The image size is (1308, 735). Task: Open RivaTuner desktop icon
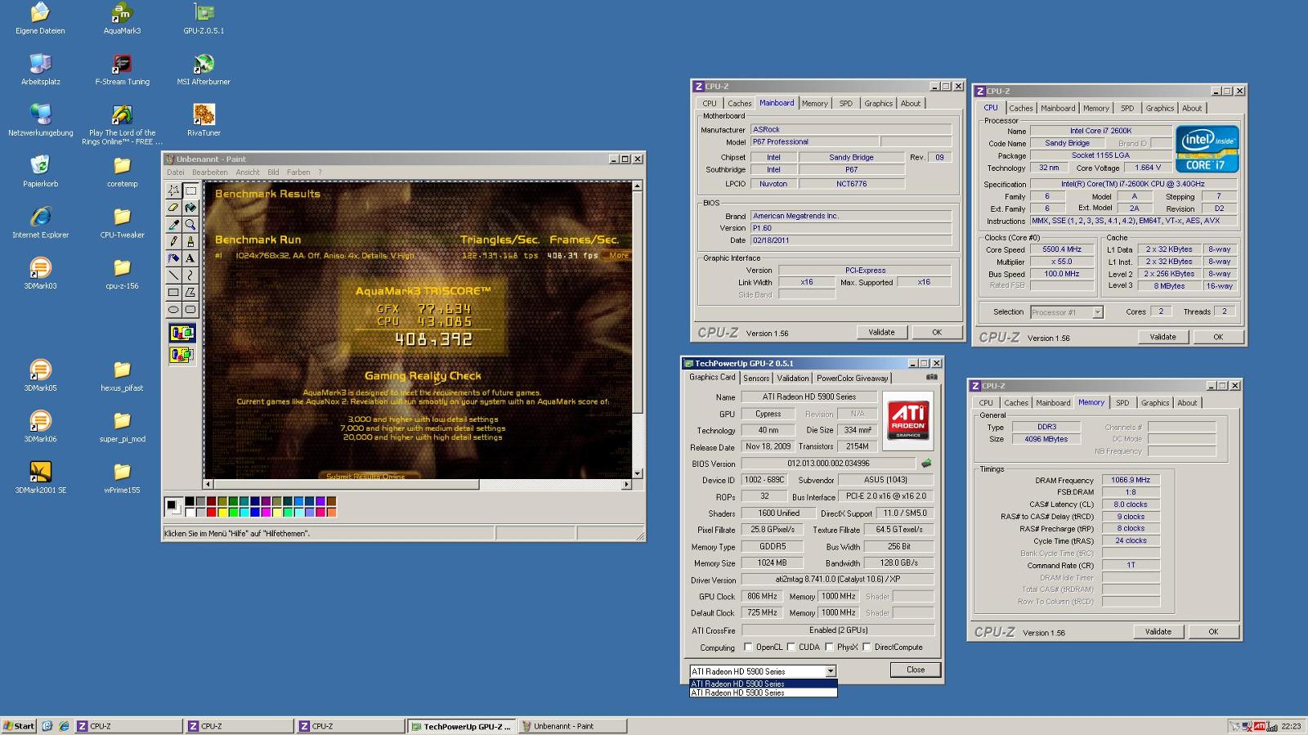pyautogui.click(x=204, y=120)
